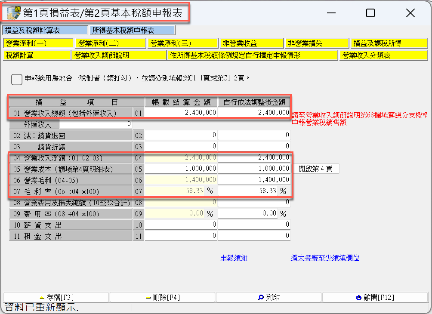Switch to the 損益及稅額計算表 tab
Image resolution: width=432 pixels, height=314 pixels.
(45, 30)
